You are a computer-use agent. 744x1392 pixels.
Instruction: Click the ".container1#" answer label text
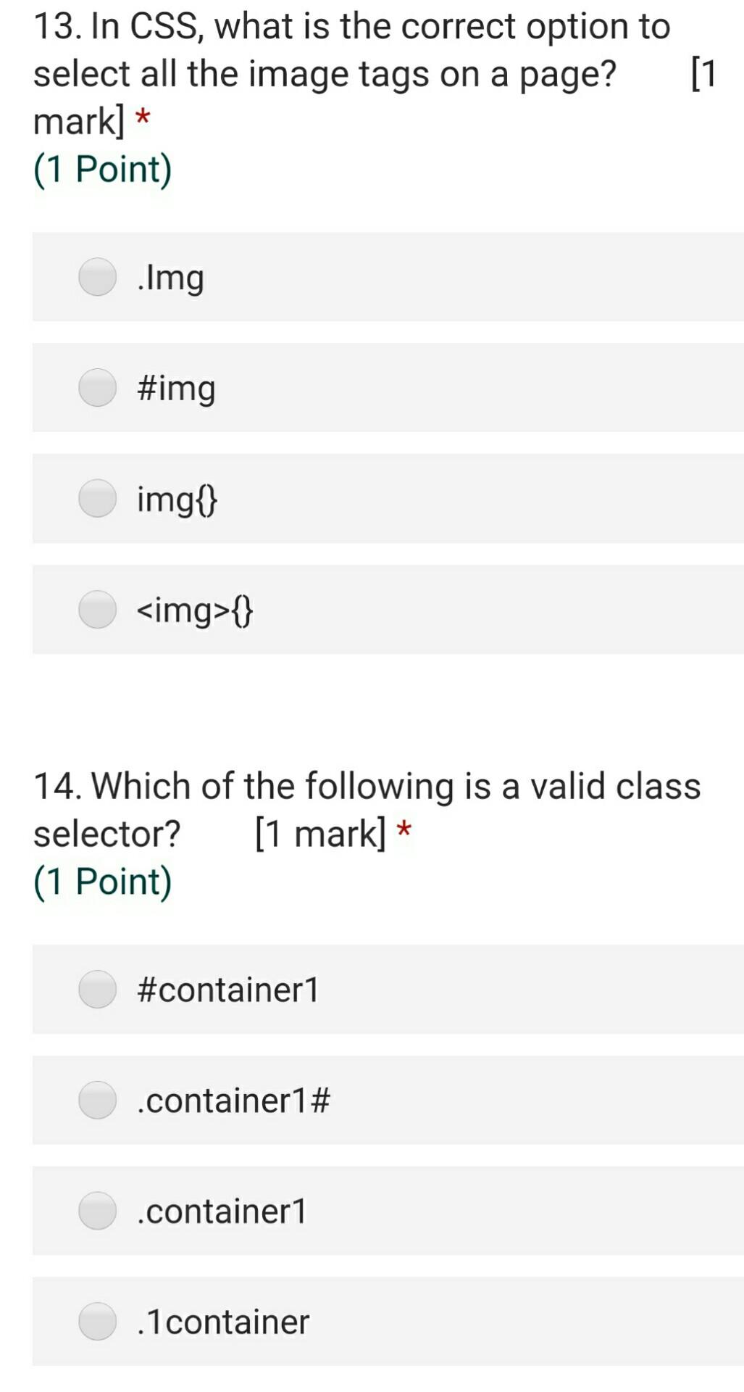(234, 1101)
